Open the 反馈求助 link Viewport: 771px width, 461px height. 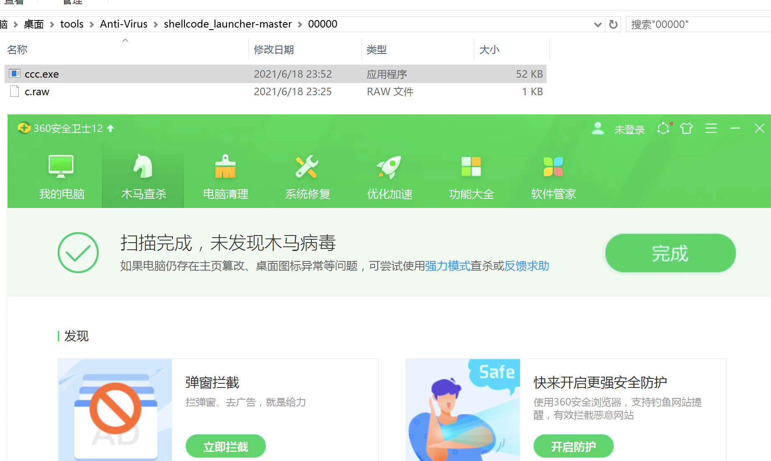click(x=527, y=266)
